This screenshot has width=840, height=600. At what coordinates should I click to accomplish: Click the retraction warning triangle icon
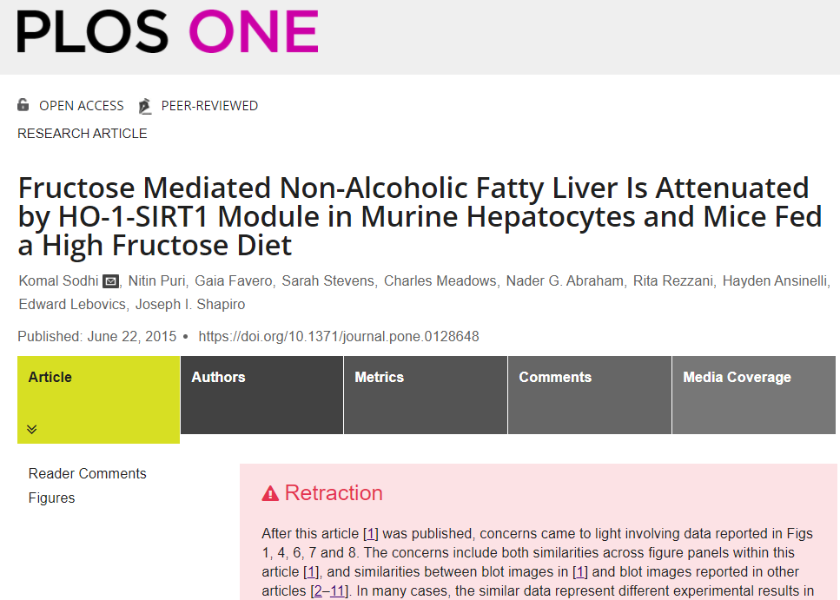[270, 493]
